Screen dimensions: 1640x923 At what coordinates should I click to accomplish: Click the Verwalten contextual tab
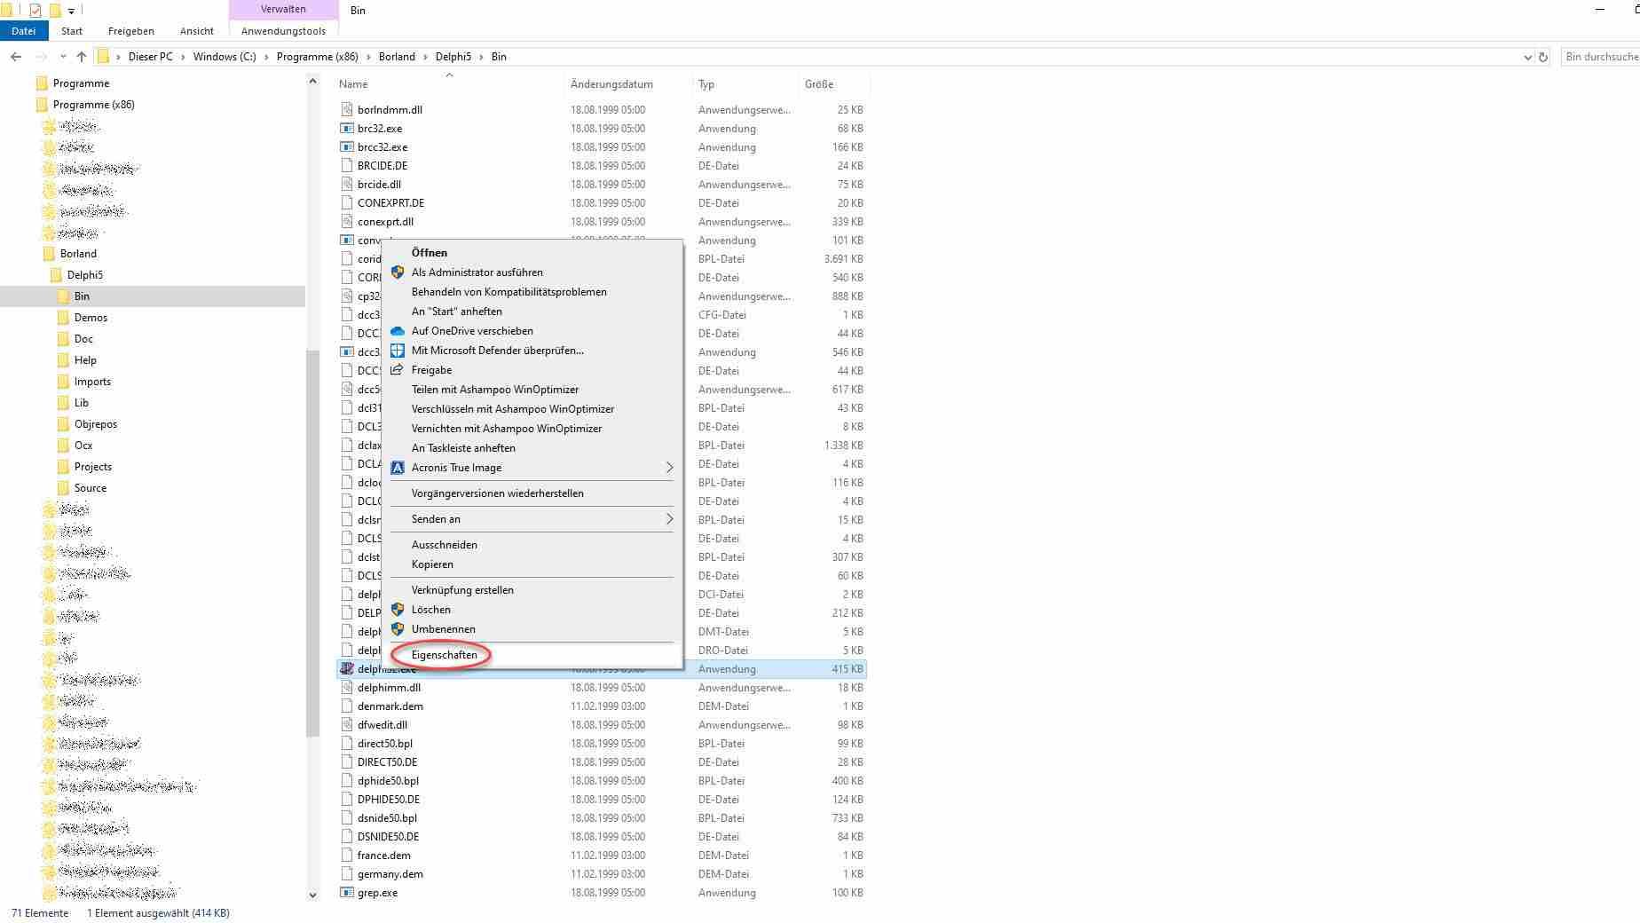tap(283, 9)
